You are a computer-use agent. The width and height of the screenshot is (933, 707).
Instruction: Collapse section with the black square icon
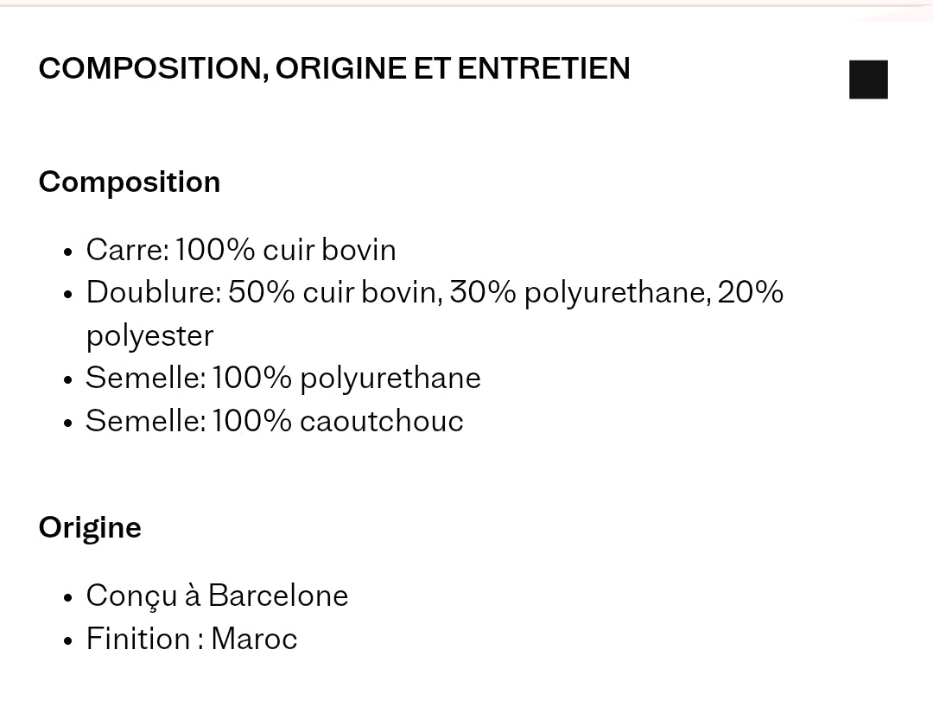[868, 80]
